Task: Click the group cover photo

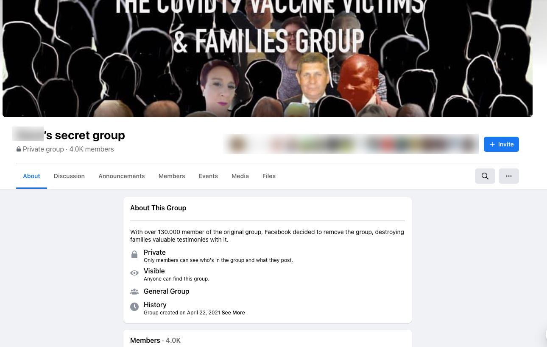Action: 268,58
